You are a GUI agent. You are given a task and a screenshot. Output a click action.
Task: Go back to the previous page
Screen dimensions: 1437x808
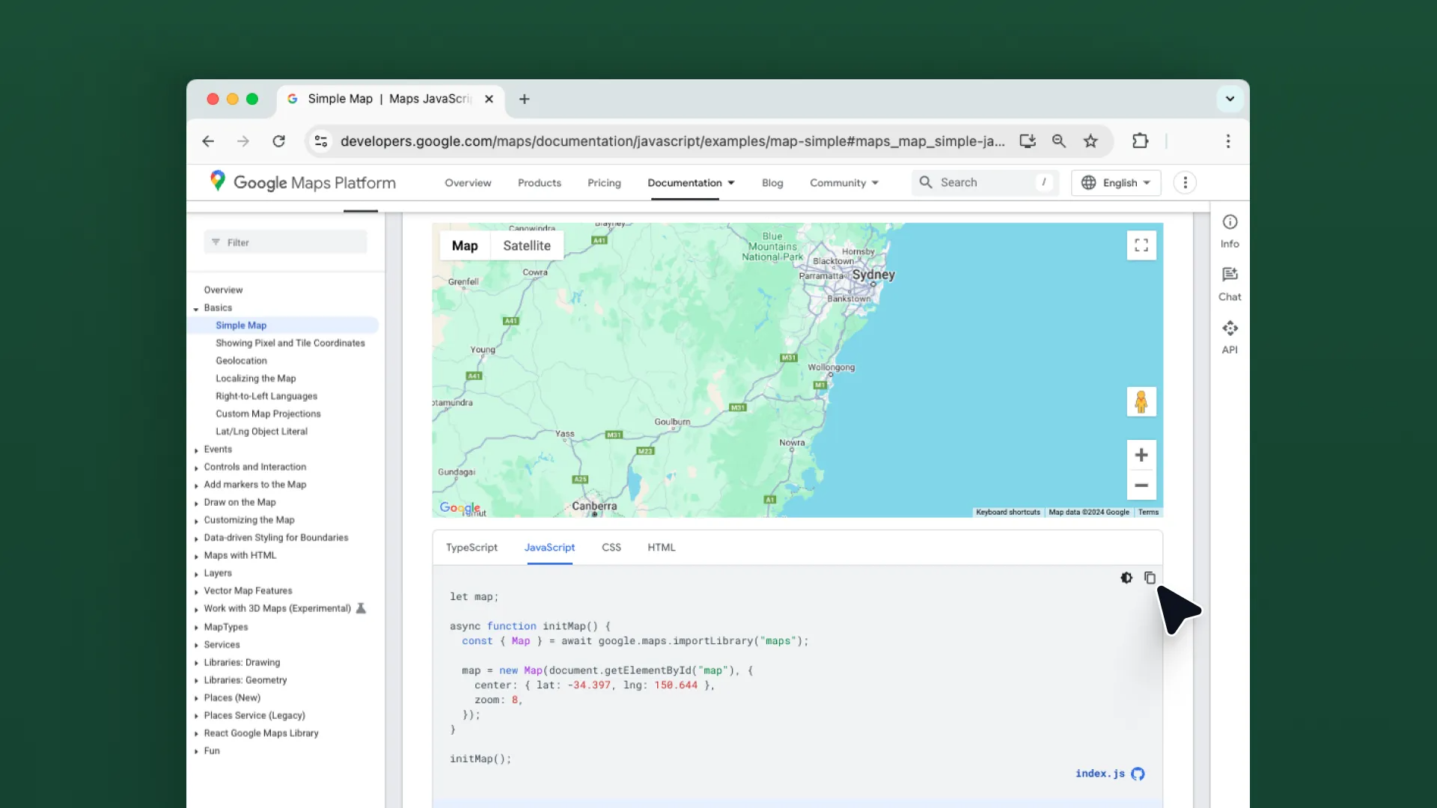pos(208,141)
